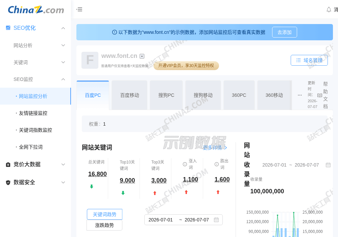
Task: Click the 1,600 跌出词 value
Action: (222, 179)
